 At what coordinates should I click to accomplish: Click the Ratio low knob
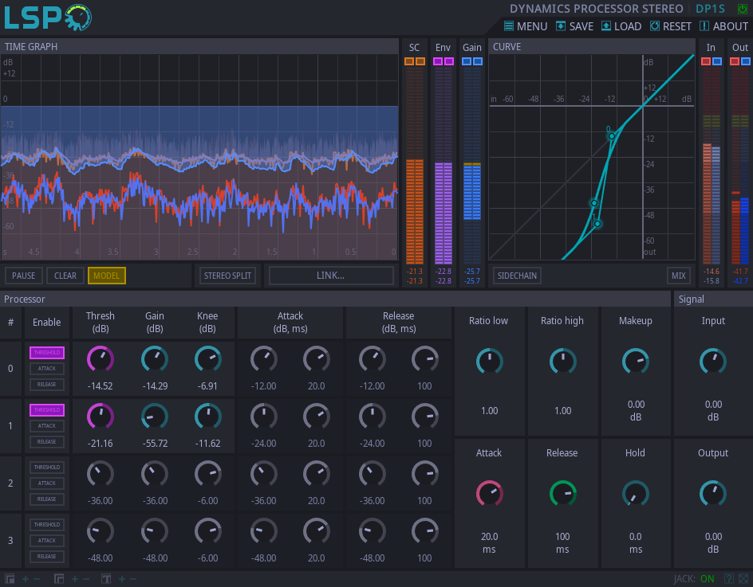coord(489,362)
